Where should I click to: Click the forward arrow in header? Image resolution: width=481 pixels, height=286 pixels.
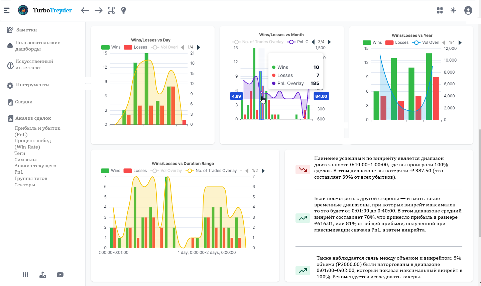[98, 10]
